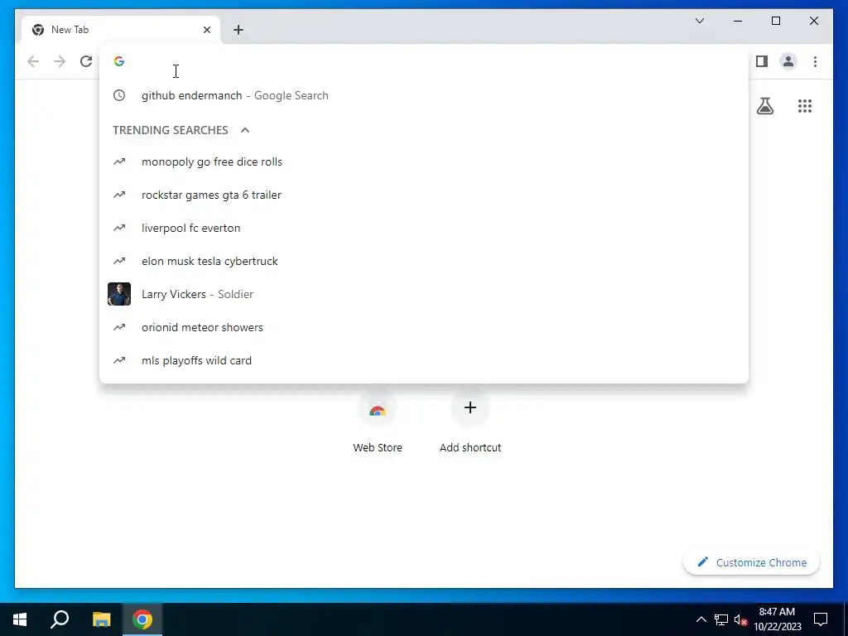Screen dimensions: 848x636
Task: Click the muted volume tray icon
Action: (740, 619)
